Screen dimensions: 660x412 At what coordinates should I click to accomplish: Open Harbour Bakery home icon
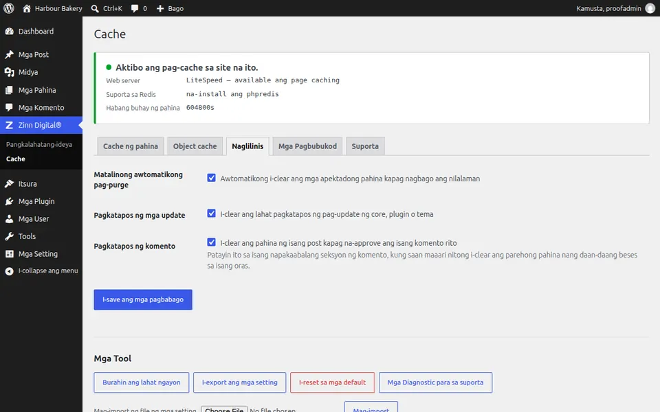[27, 8]
